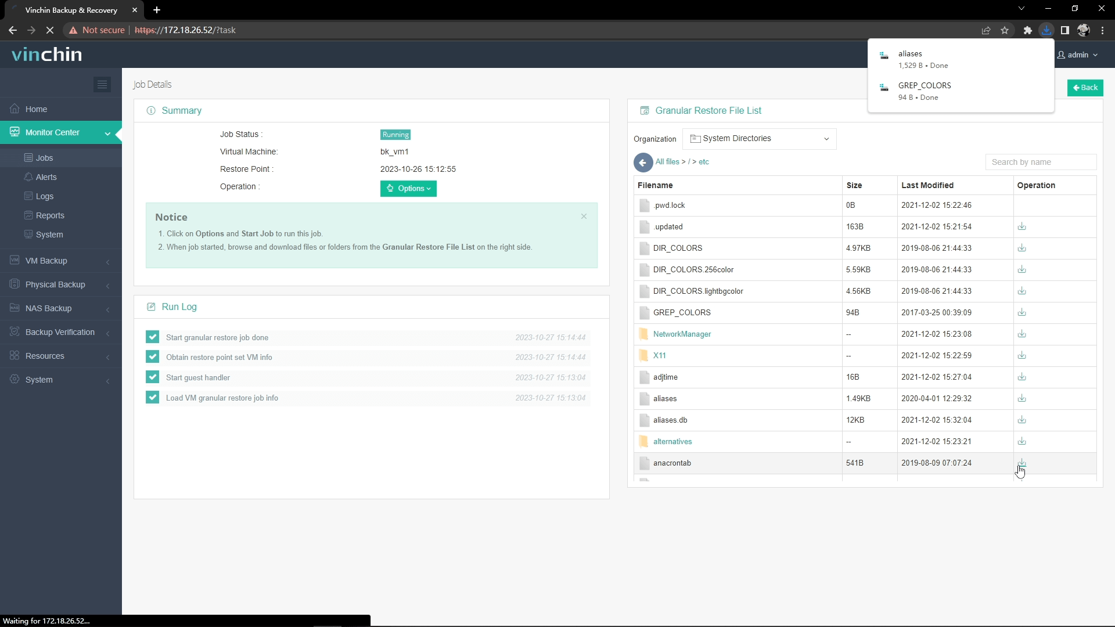Expand Physical Backup menu
Screen dimensions: 1115x627
pos(61,284)
